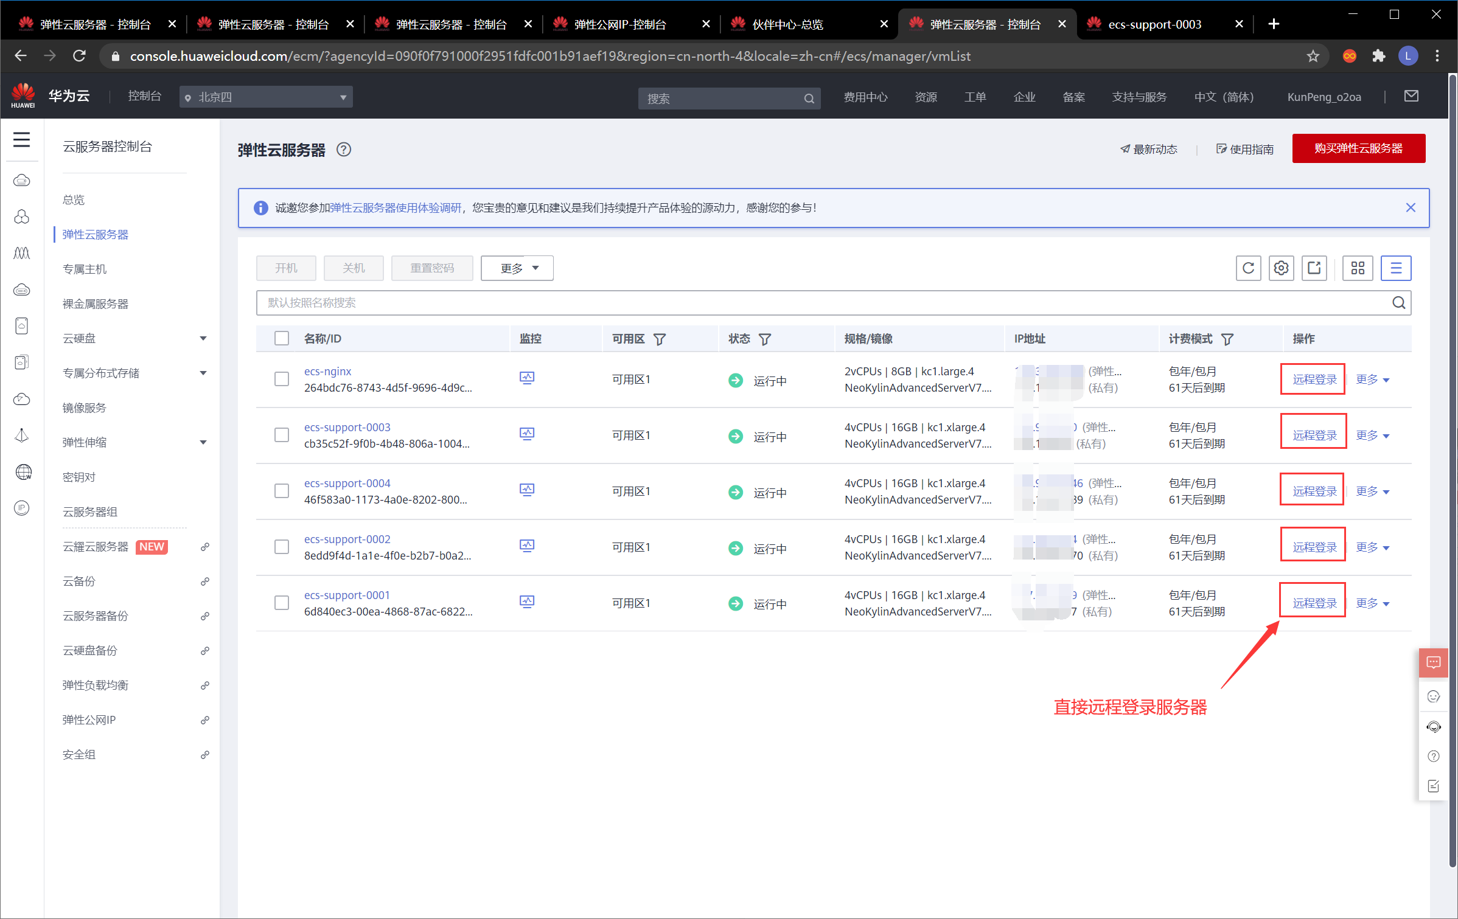Click 购买弹性云服务器 button
The image size is (1458, 919).
coord(1359,148)
